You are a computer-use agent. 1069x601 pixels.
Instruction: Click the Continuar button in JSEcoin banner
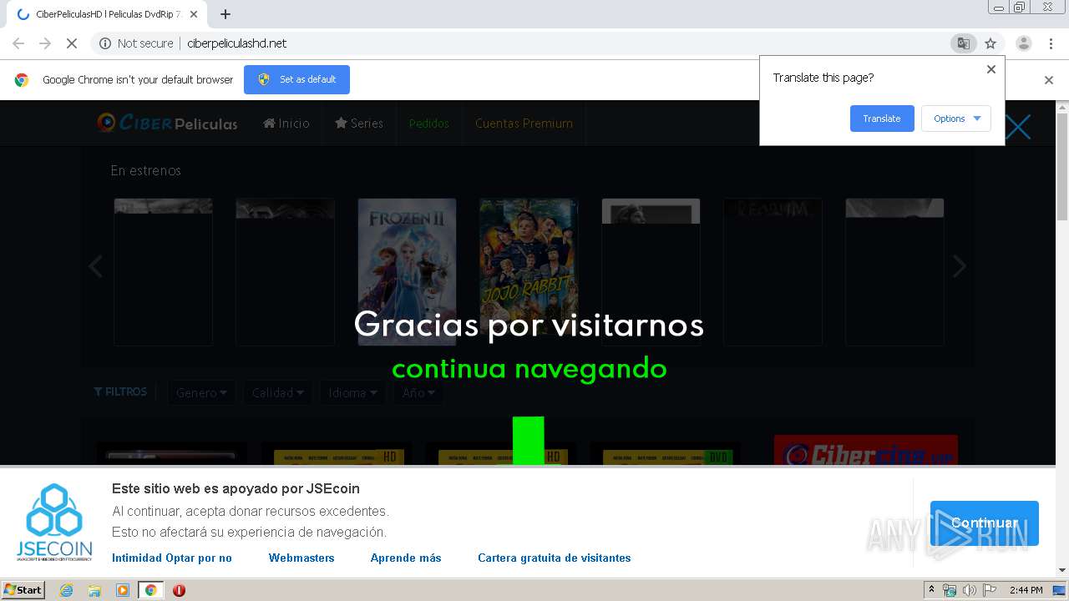(x=985, y=523)
